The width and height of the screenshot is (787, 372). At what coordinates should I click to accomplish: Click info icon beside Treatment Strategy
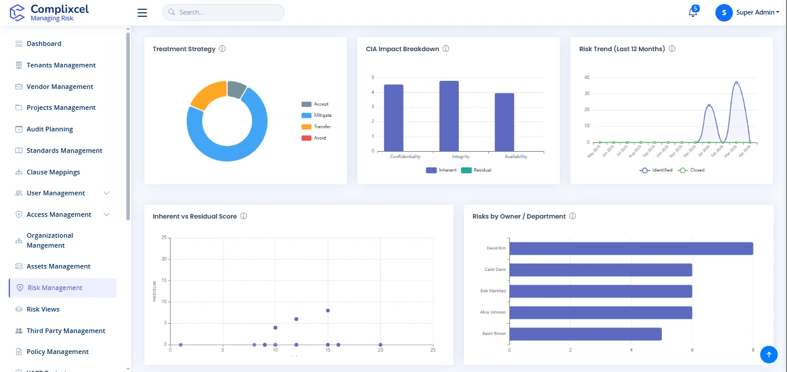(x=222, y=49)
